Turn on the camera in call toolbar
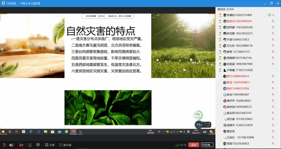Image resolution: width=281 pixels, height=149 pixels. coord(21,145)
